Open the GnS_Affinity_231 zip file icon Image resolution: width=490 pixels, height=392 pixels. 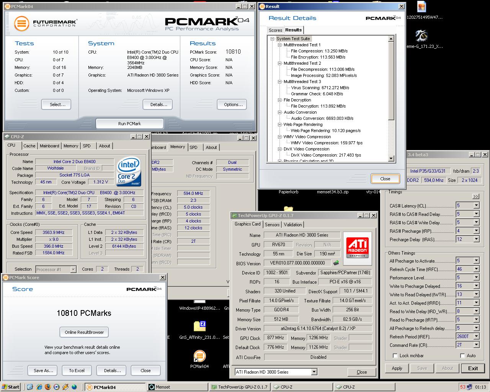pos(199,326)
